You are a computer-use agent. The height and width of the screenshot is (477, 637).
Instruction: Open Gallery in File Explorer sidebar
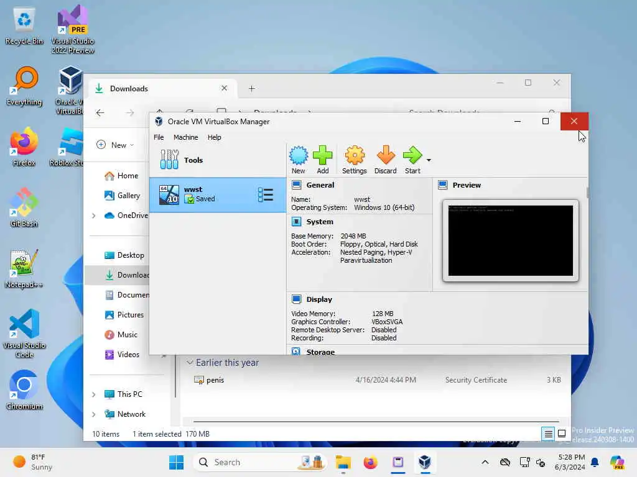point(123,196)
